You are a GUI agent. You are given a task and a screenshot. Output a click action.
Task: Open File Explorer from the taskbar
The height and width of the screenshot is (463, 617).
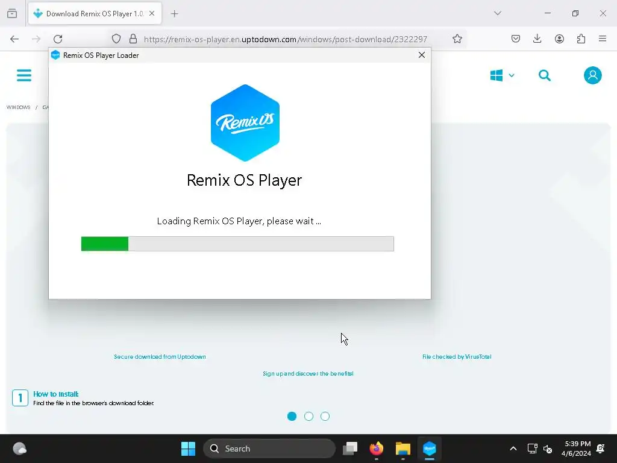coord(403,449)
